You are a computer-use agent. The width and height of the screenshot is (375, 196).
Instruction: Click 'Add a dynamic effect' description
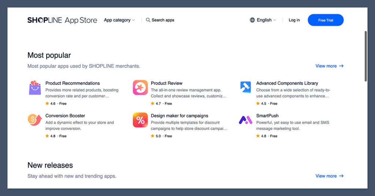coord(79,125)
